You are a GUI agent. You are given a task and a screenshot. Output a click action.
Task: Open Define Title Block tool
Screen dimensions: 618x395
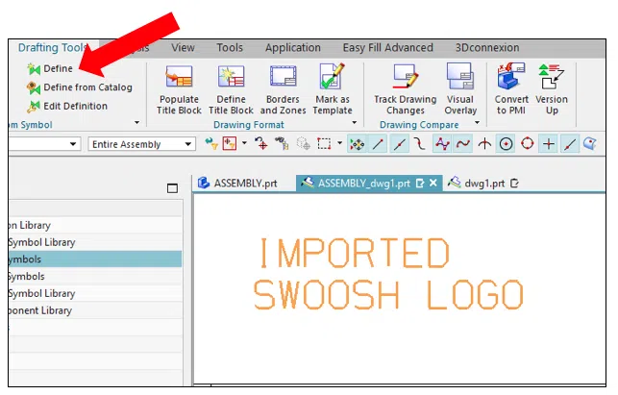point(231,89)
